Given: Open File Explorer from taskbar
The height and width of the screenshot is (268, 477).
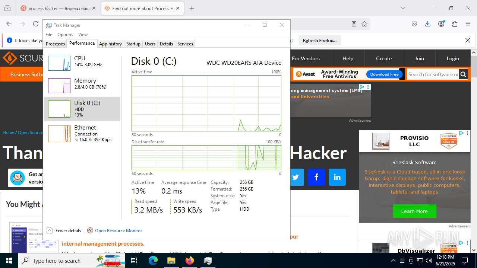Looking at the screenshot, I should coord(171,261).
